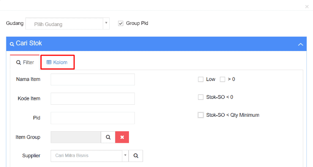This screenshot has height=167, width=313.
Task: Check the Stok-SO < 0 option
Action: [200, 97]
